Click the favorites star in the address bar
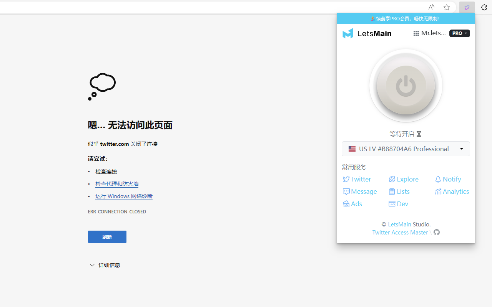Viewport: 492px width, 307px height. [x=446, y=7]
